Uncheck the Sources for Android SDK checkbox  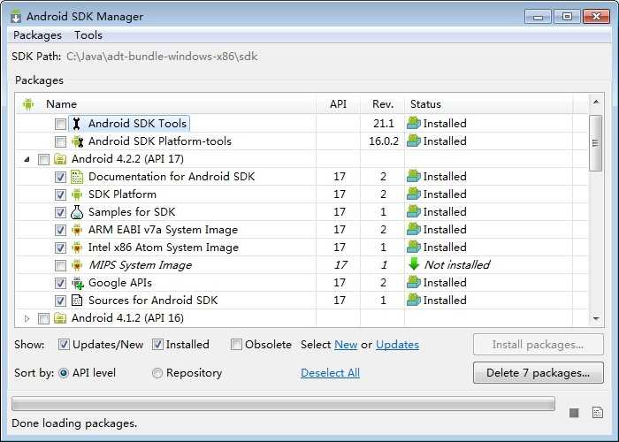[60, 301]
